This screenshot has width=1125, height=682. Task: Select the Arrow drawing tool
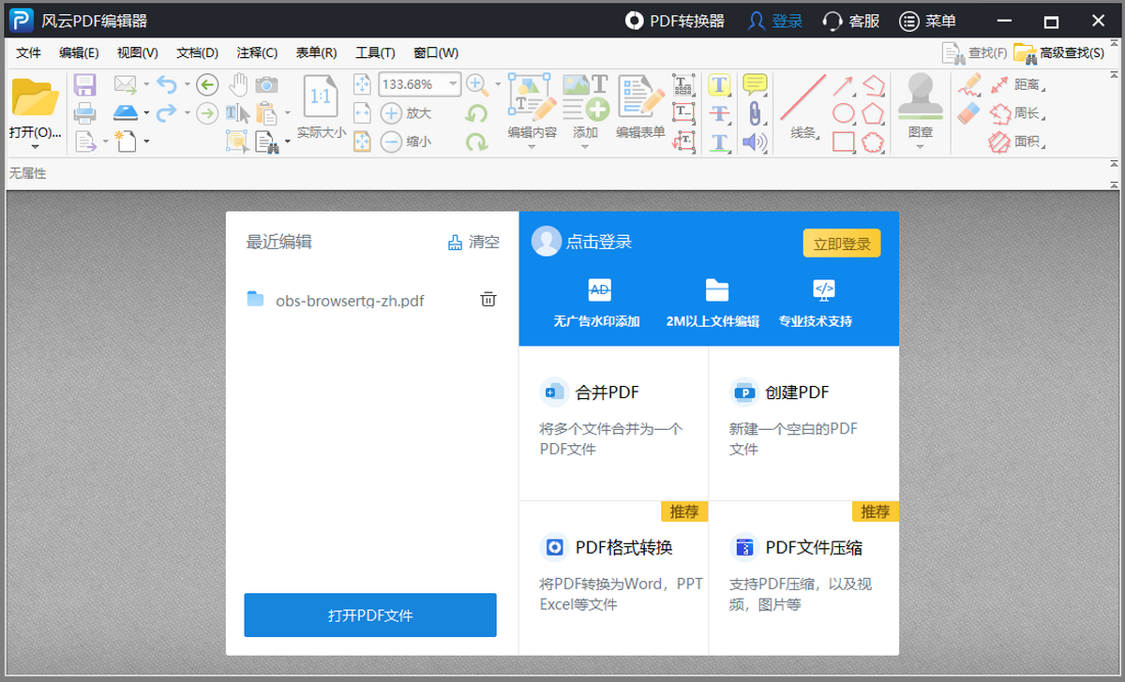(x=843, y=85)
